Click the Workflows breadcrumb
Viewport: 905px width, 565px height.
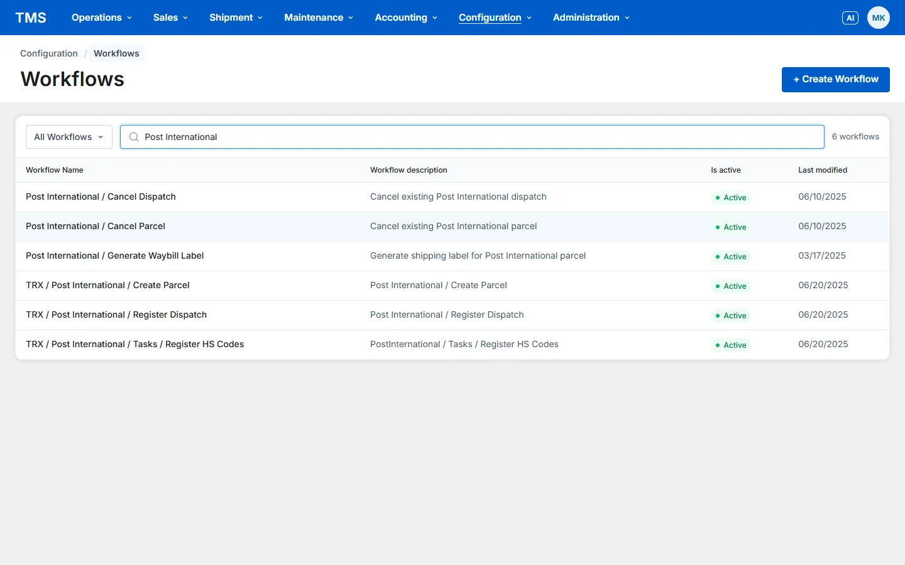coord(116,53)
